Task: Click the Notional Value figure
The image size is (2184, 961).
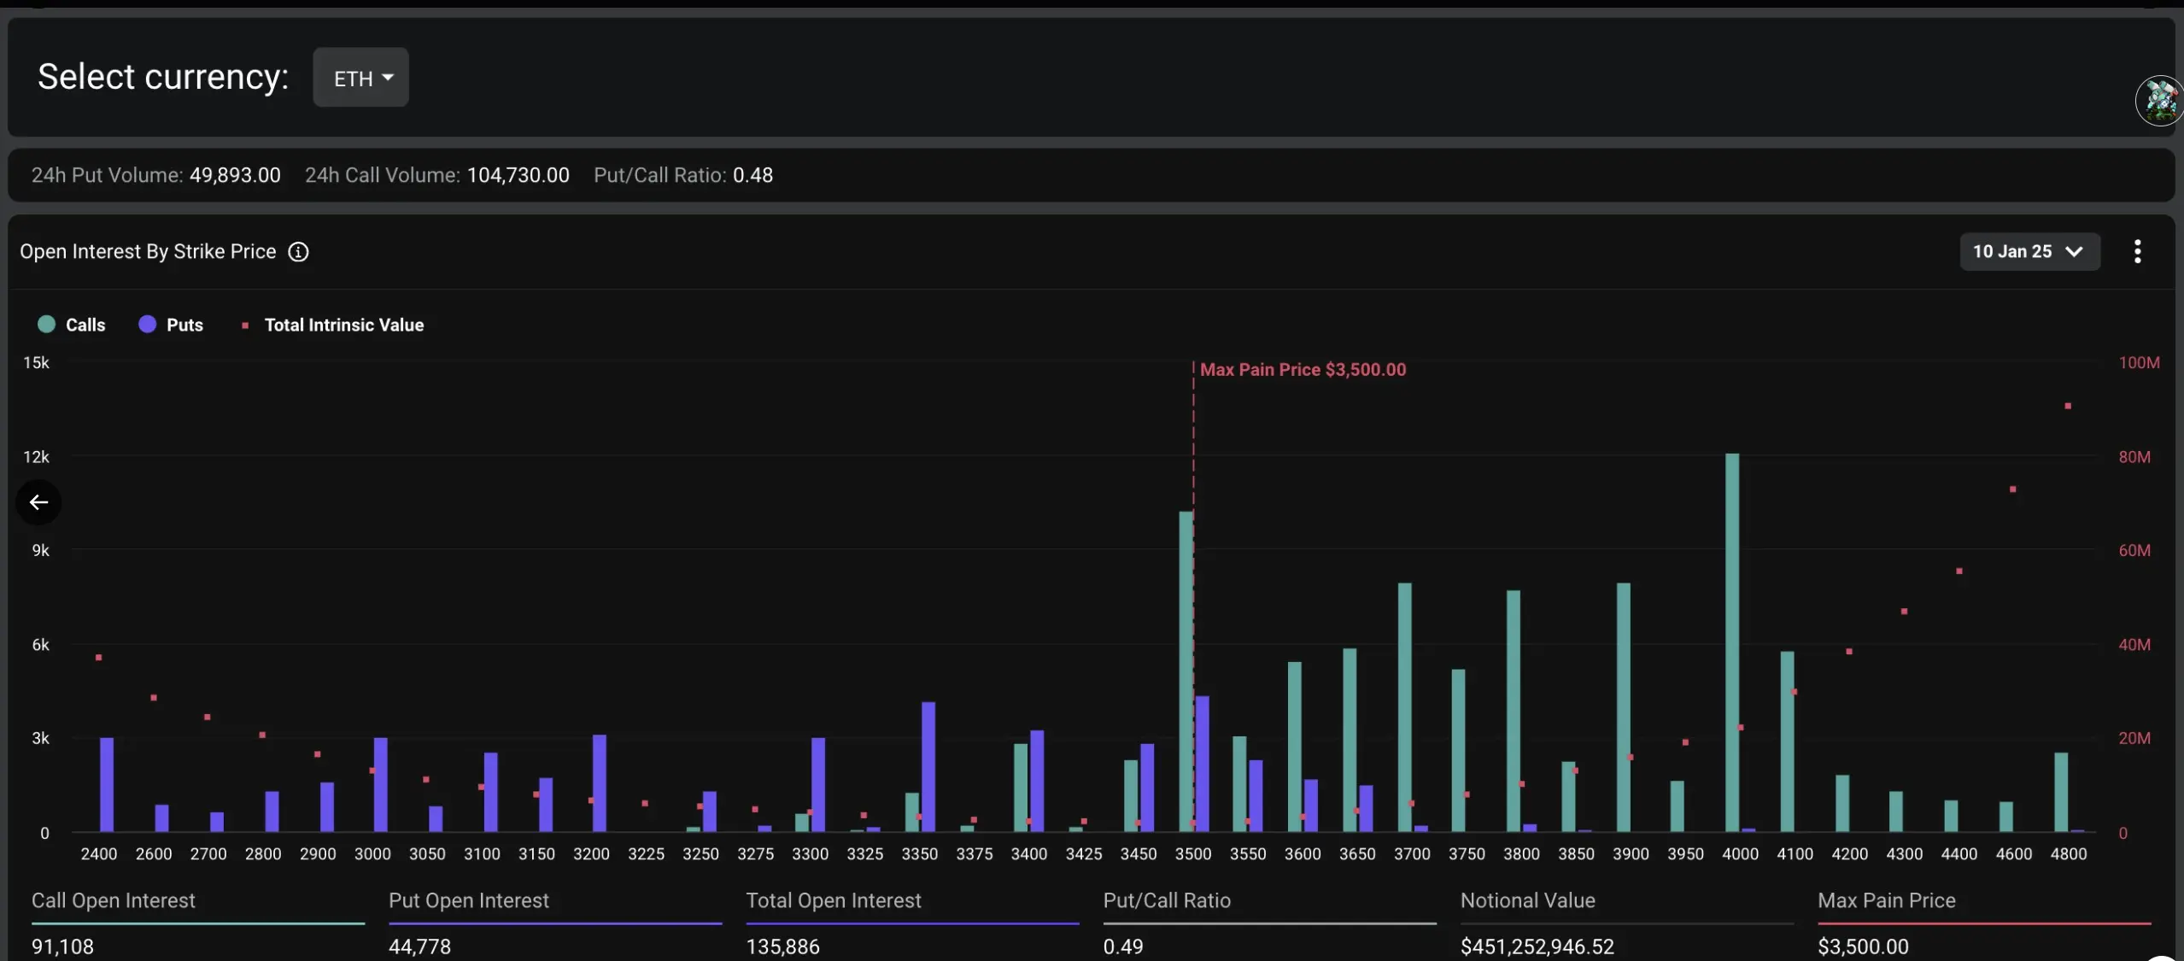Action: (1537, 946)
